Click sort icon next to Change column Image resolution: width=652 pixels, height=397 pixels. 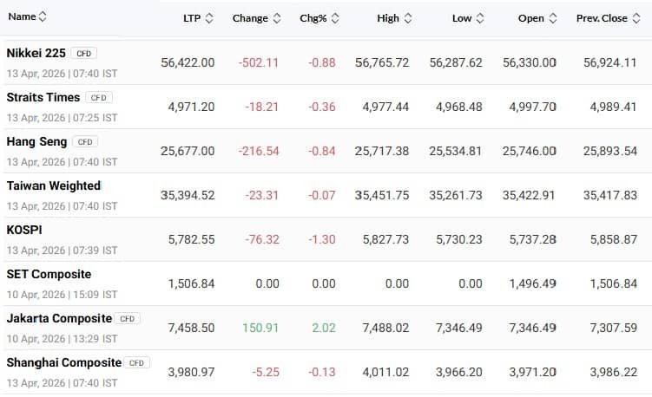(277, 18)
